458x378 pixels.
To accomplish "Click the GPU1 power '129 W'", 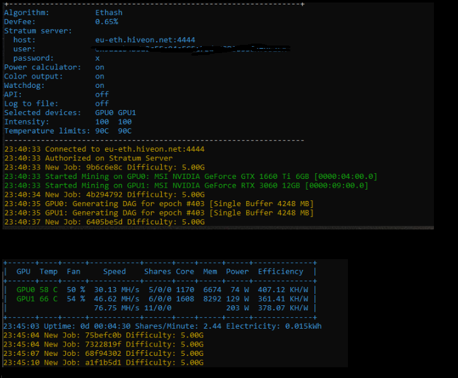I will coord(237,299).
